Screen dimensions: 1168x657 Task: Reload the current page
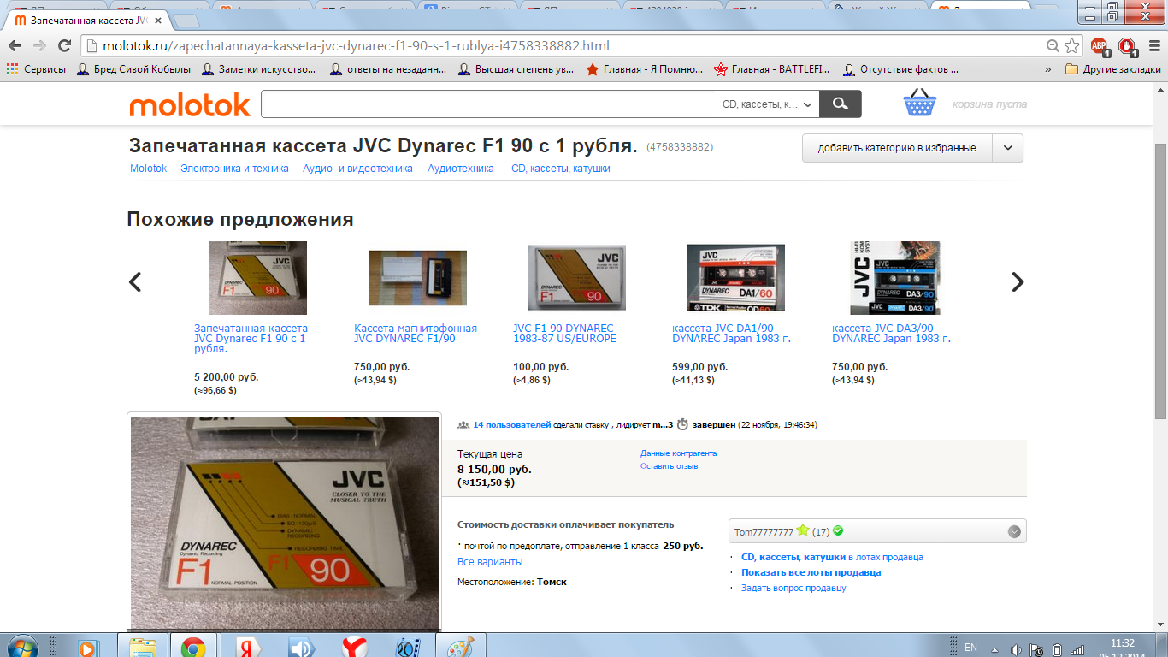click(66, 46)
